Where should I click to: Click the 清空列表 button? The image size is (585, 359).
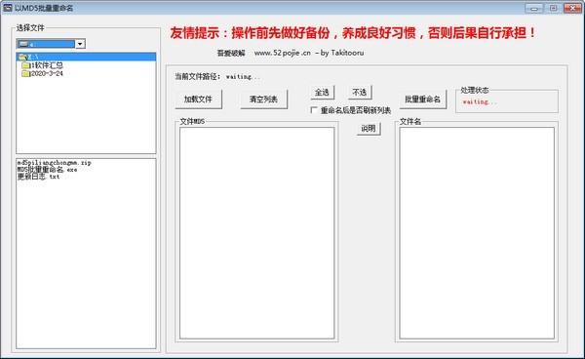[x=263, y=100]
